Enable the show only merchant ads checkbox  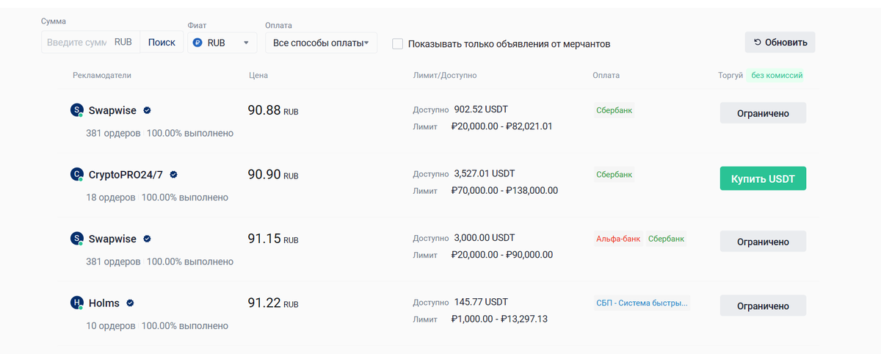[x=397, y=43]
